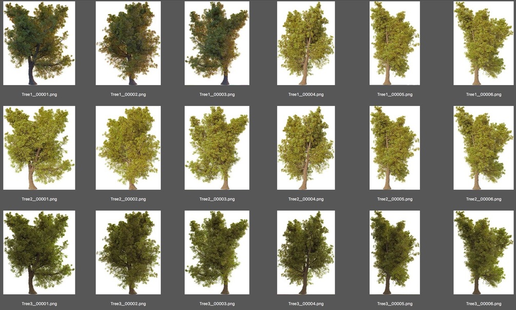Image resolution: width=516 pixels, height=310 pixels.
Task: Open the Tree1__00002.png image
Action: pos(127,44)
